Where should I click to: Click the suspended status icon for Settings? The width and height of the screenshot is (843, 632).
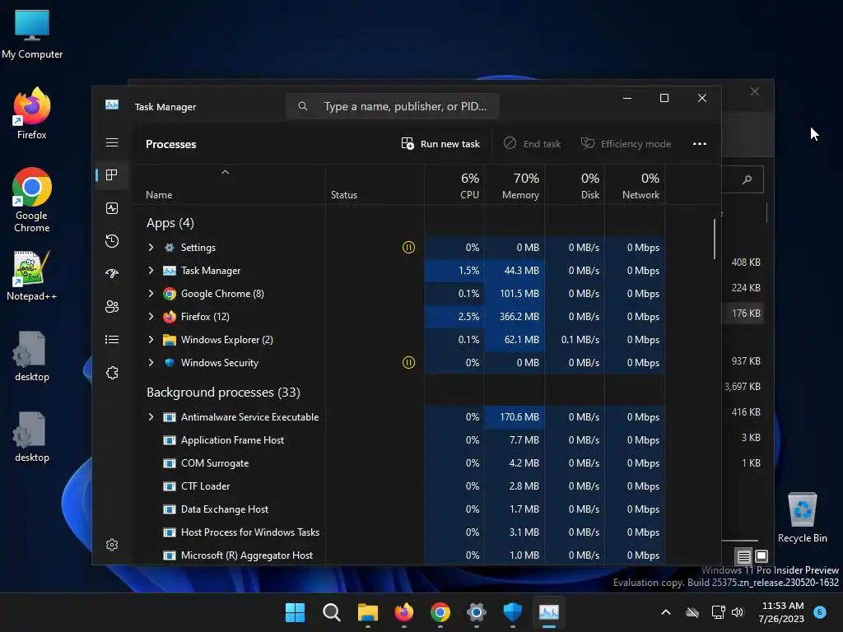pos(408,247)
